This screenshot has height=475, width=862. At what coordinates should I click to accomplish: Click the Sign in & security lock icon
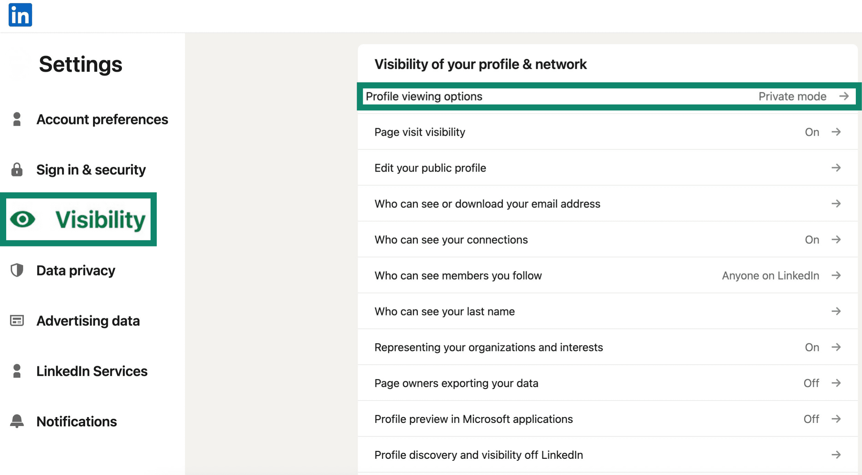coord(17,170)
